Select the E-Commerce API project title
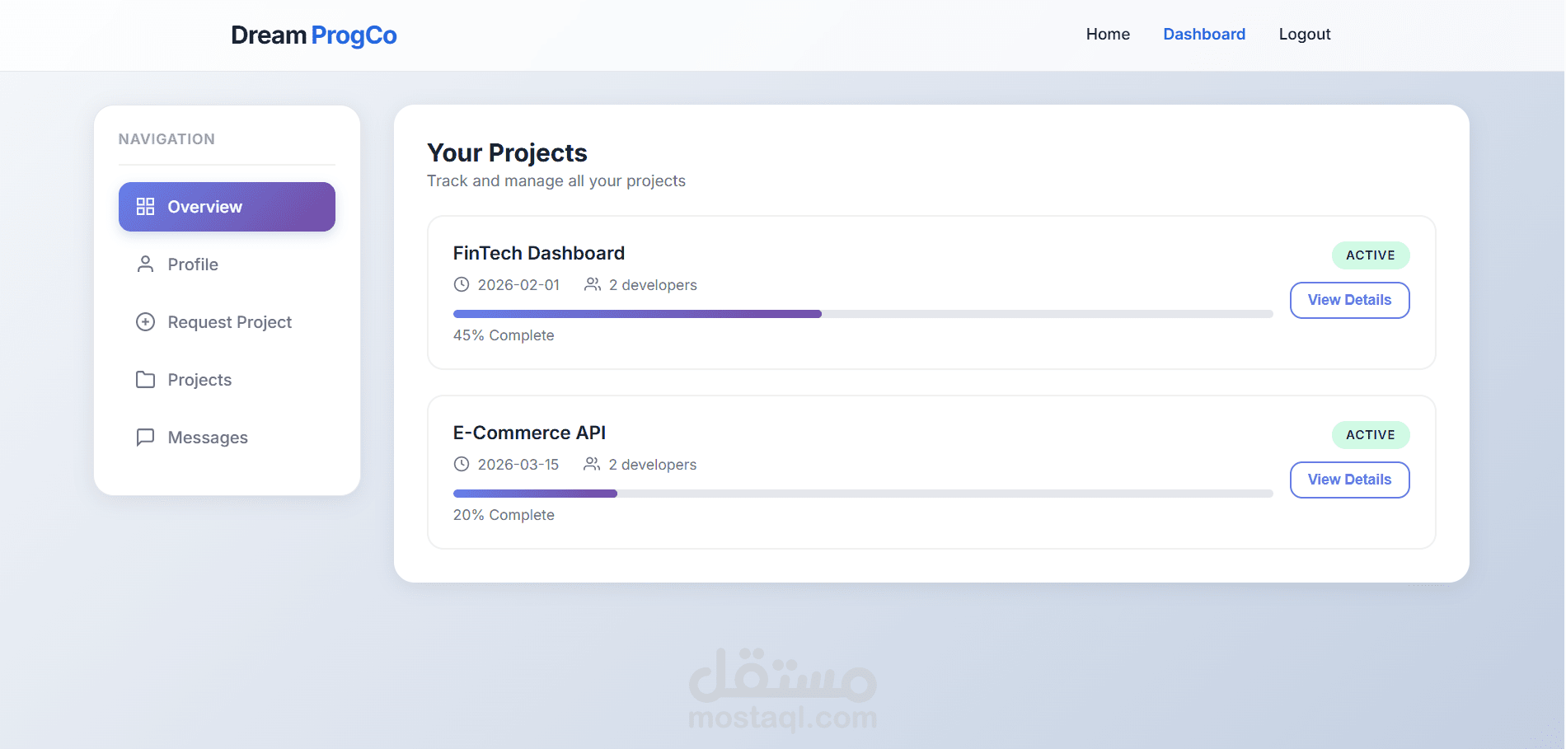 pyautogui.click(x=529, y=433)
